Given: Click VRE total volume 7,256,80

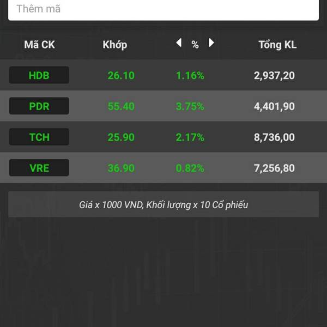Looking at the screenshot, I should point(274,168).
